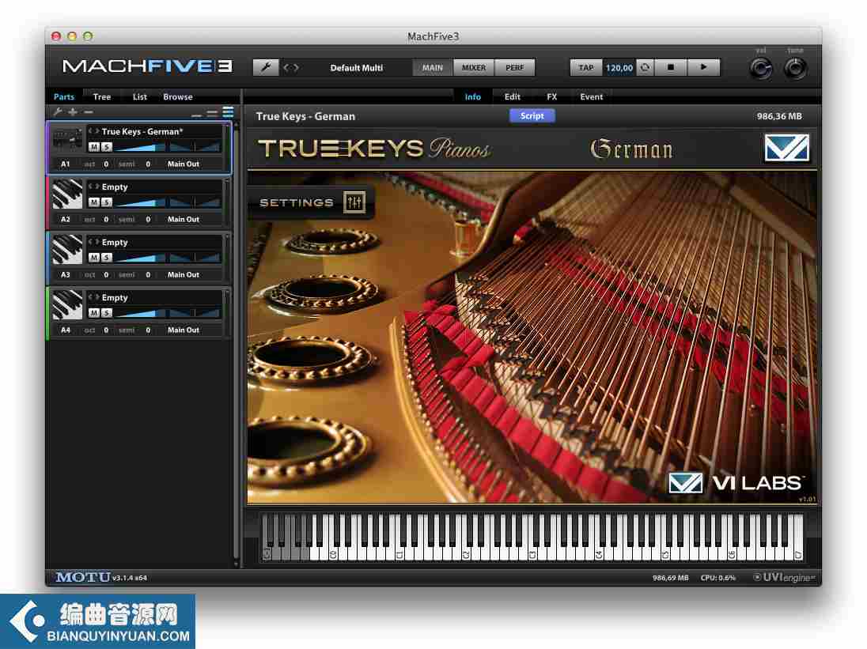Image resolution: width=867 pixels, height=649 pixels.
Task: Stop playback with the stop button
Action: point(671,67)
